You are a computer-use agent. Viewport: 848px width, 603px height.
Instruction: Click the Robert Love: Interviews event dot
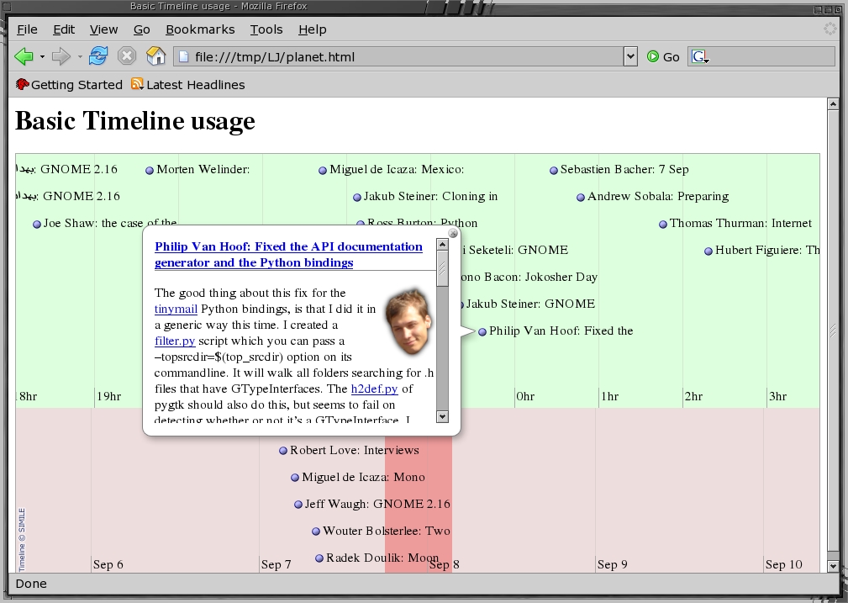(283, 451)
